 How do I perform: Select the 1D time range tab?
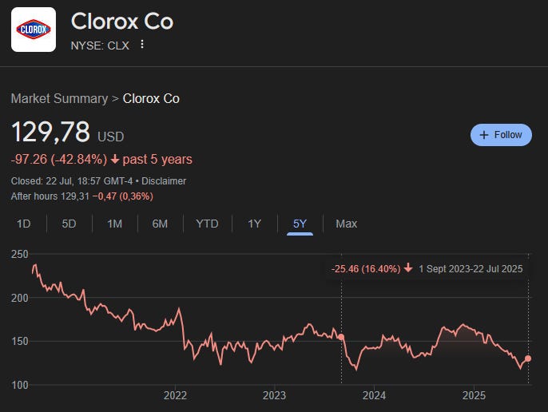[24, 224]
